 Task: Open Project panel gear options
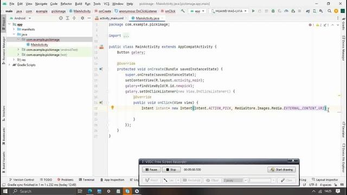tap(82, 18)
